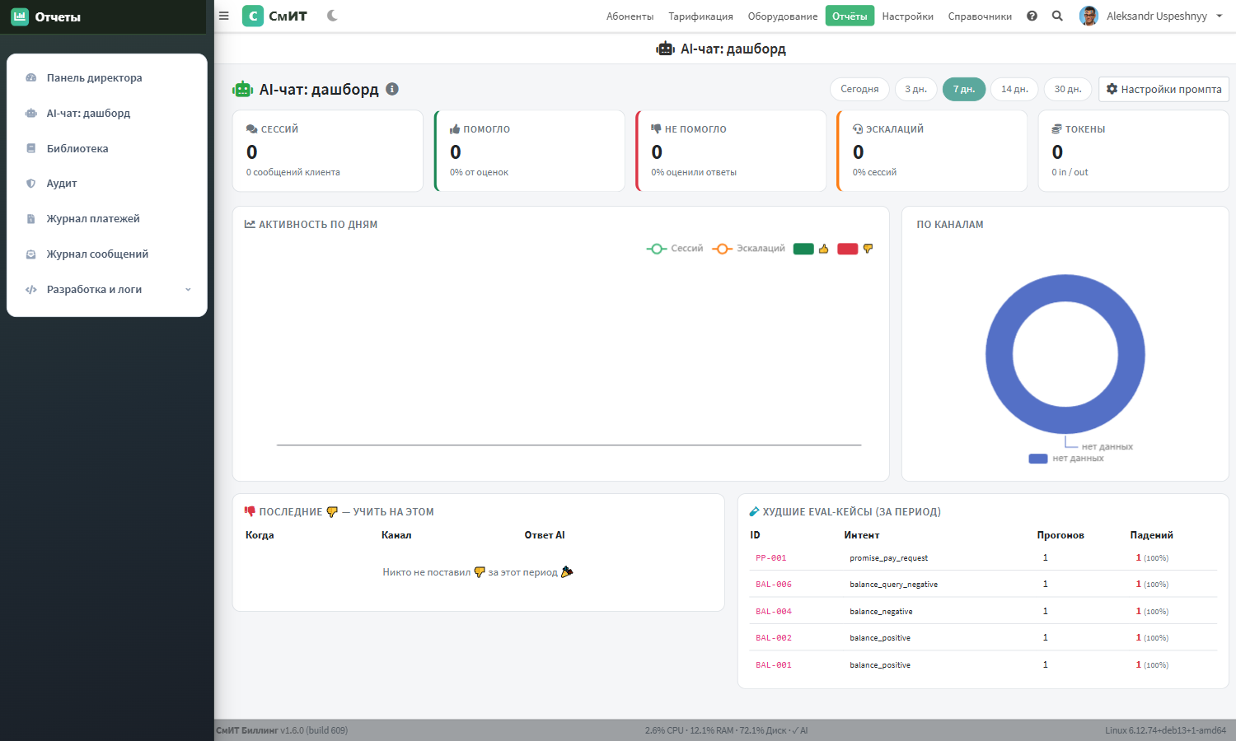Image resolution: width=1236 pixels, height=741 pixels.
Task: Open Настройки промпта button
Action: point(1163,89)
